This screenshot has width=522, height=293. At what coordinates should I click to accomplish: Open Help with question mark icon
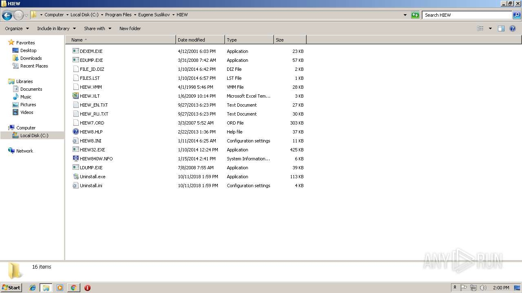click(513, 28)
